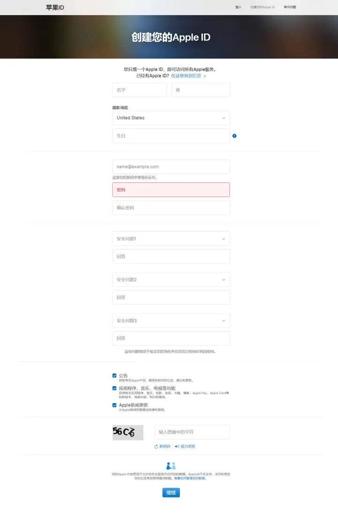Click the blue 继续 button
The height and width of the screenshot is (521, 338).
(x=171, y=493)
